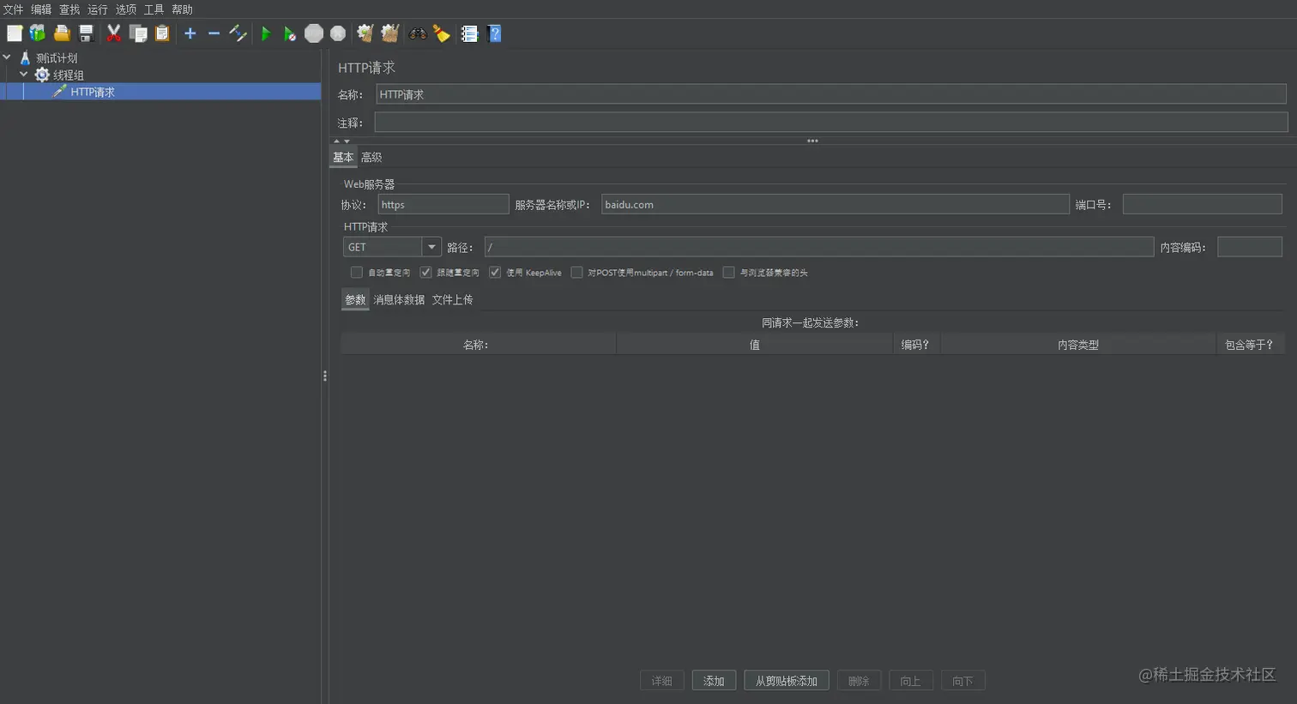Open the 工具 menu
Image resolution: width=1297 pixels, height=704 pixels.
coord(154,9)
